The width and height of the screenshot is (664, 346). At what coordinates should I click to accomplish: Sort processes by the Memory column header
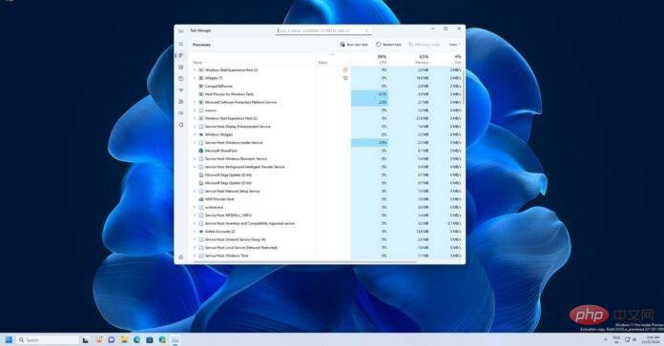[x=423, y=59]
